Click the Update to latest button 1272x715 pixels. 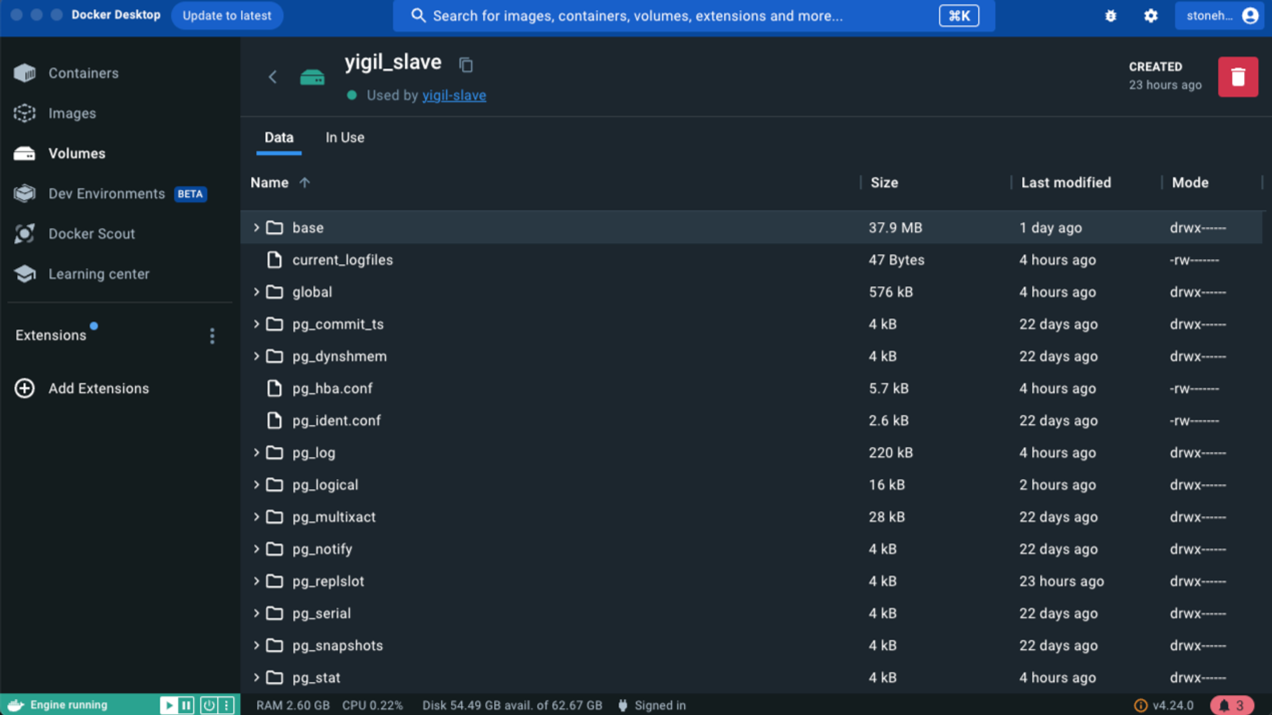[227, 16]
